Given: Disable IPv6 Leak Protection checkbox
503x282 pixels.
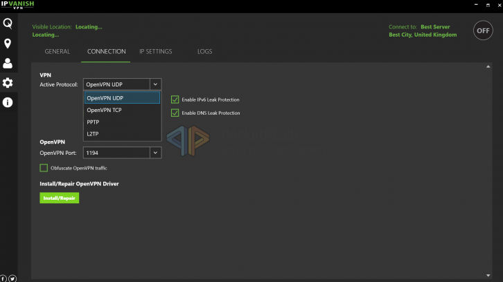Looking at the screenshot, I should click(x=175, y=100).
